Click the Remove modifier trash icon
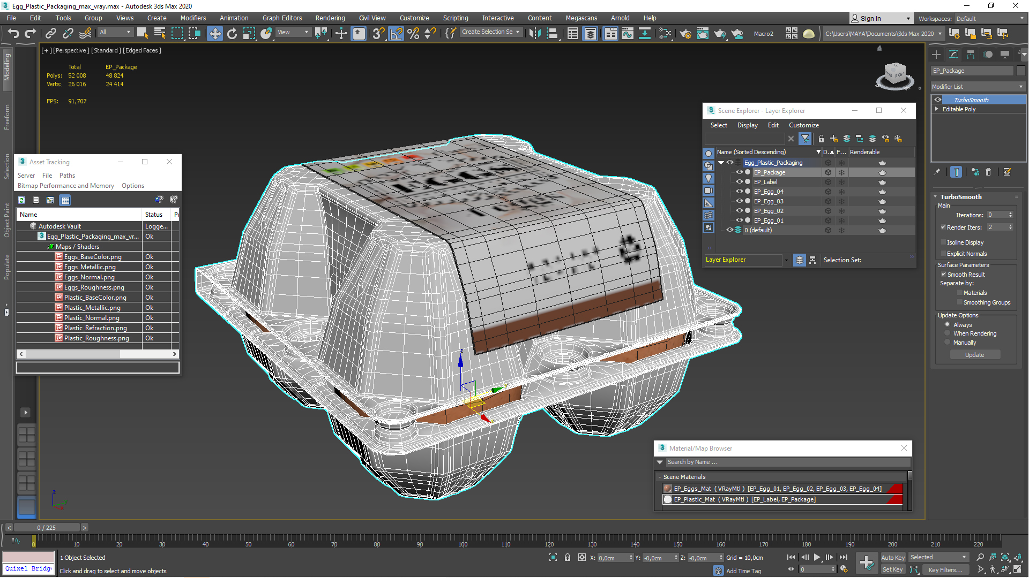This screenshot has height=578, width=1029. (988, 172)
